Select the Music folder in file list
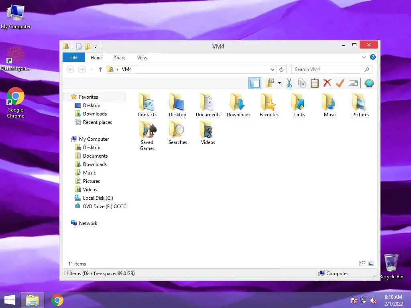 [330, 105]
